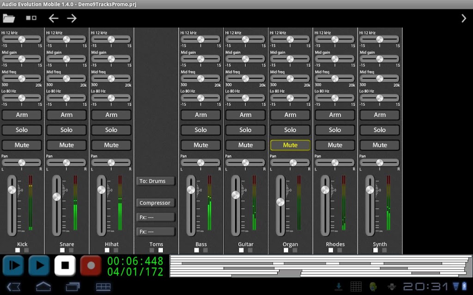Click the two-squares view toggle icon

pyautogui.click(x=31, y=18)
